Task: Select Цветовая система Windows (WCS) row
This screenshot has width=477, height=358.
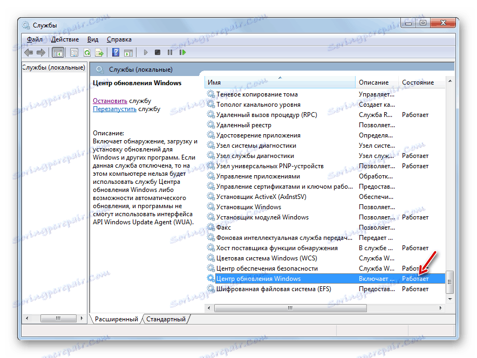Action: pos(325,258)
